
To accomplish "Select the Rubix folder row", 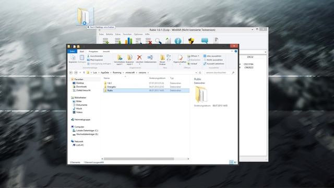I will point(146,90).
